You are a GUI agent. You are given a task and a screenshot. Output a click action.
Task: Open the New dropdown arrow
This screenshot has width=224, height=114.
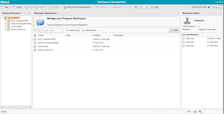(10, 7)
